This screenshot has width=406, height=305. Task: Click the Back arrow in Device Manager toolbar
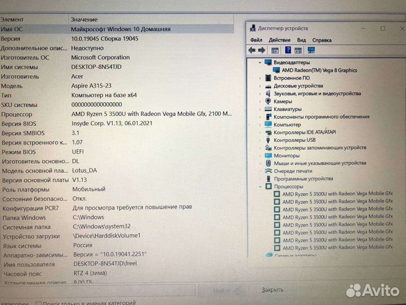[252, 50]
